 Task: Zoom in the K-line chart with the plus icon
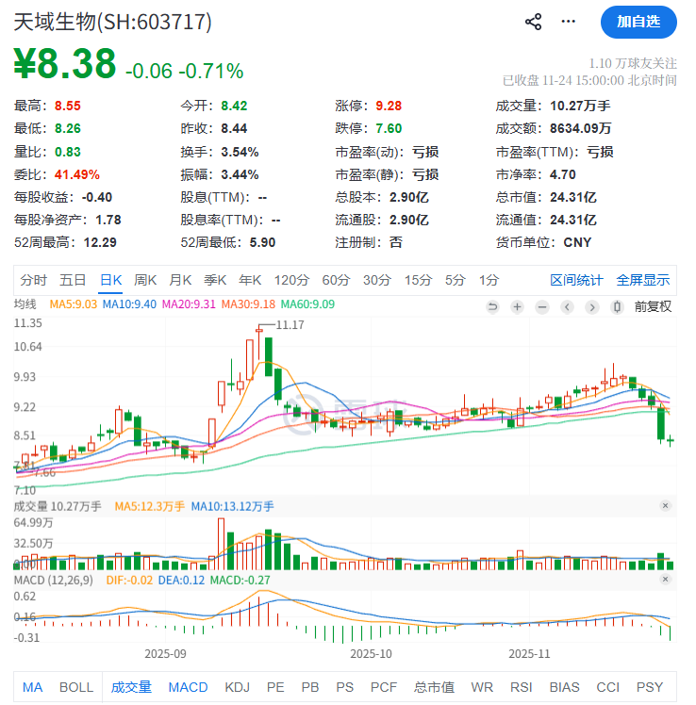[x=517, y=307]
